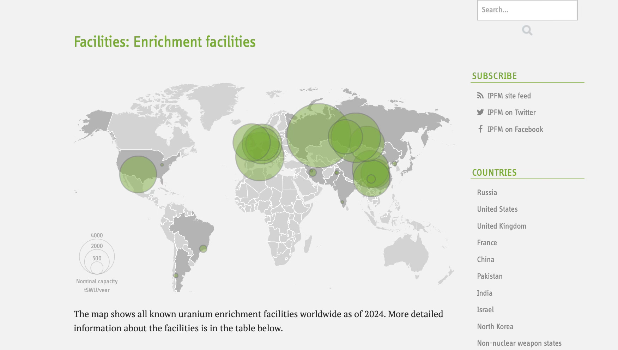Click the large enrichment circle over USA

tap(138, 174)
